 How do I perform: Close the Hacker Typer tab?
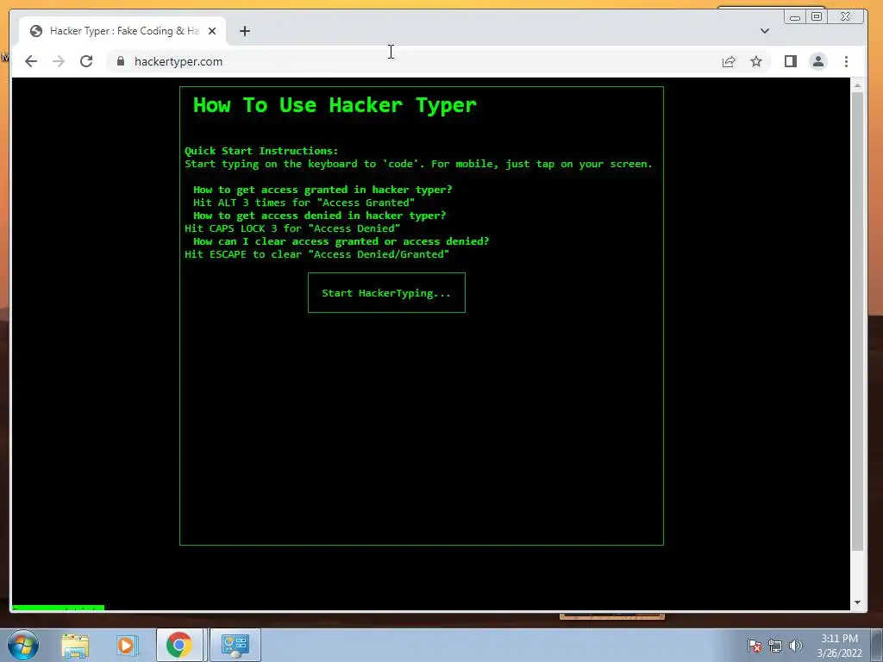click(212, 31)
